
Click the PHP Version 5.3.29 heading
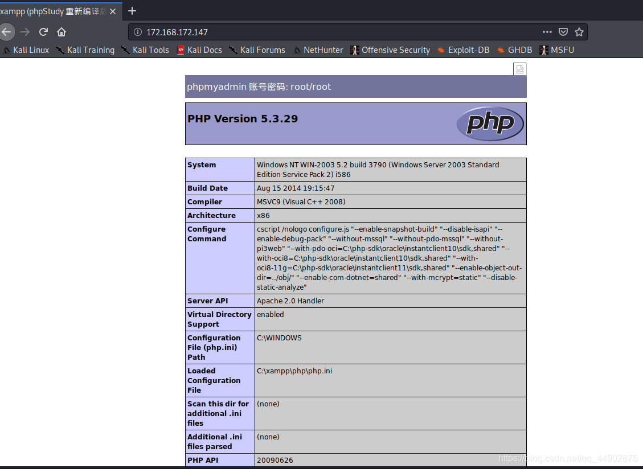click(x=243, y=118)
